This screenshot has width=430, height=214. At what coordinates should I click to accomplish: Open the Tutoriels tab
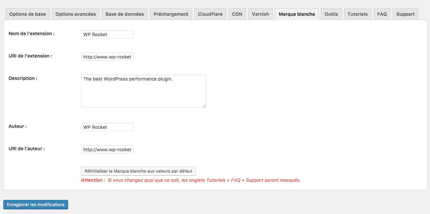click(x=358, y=14)
